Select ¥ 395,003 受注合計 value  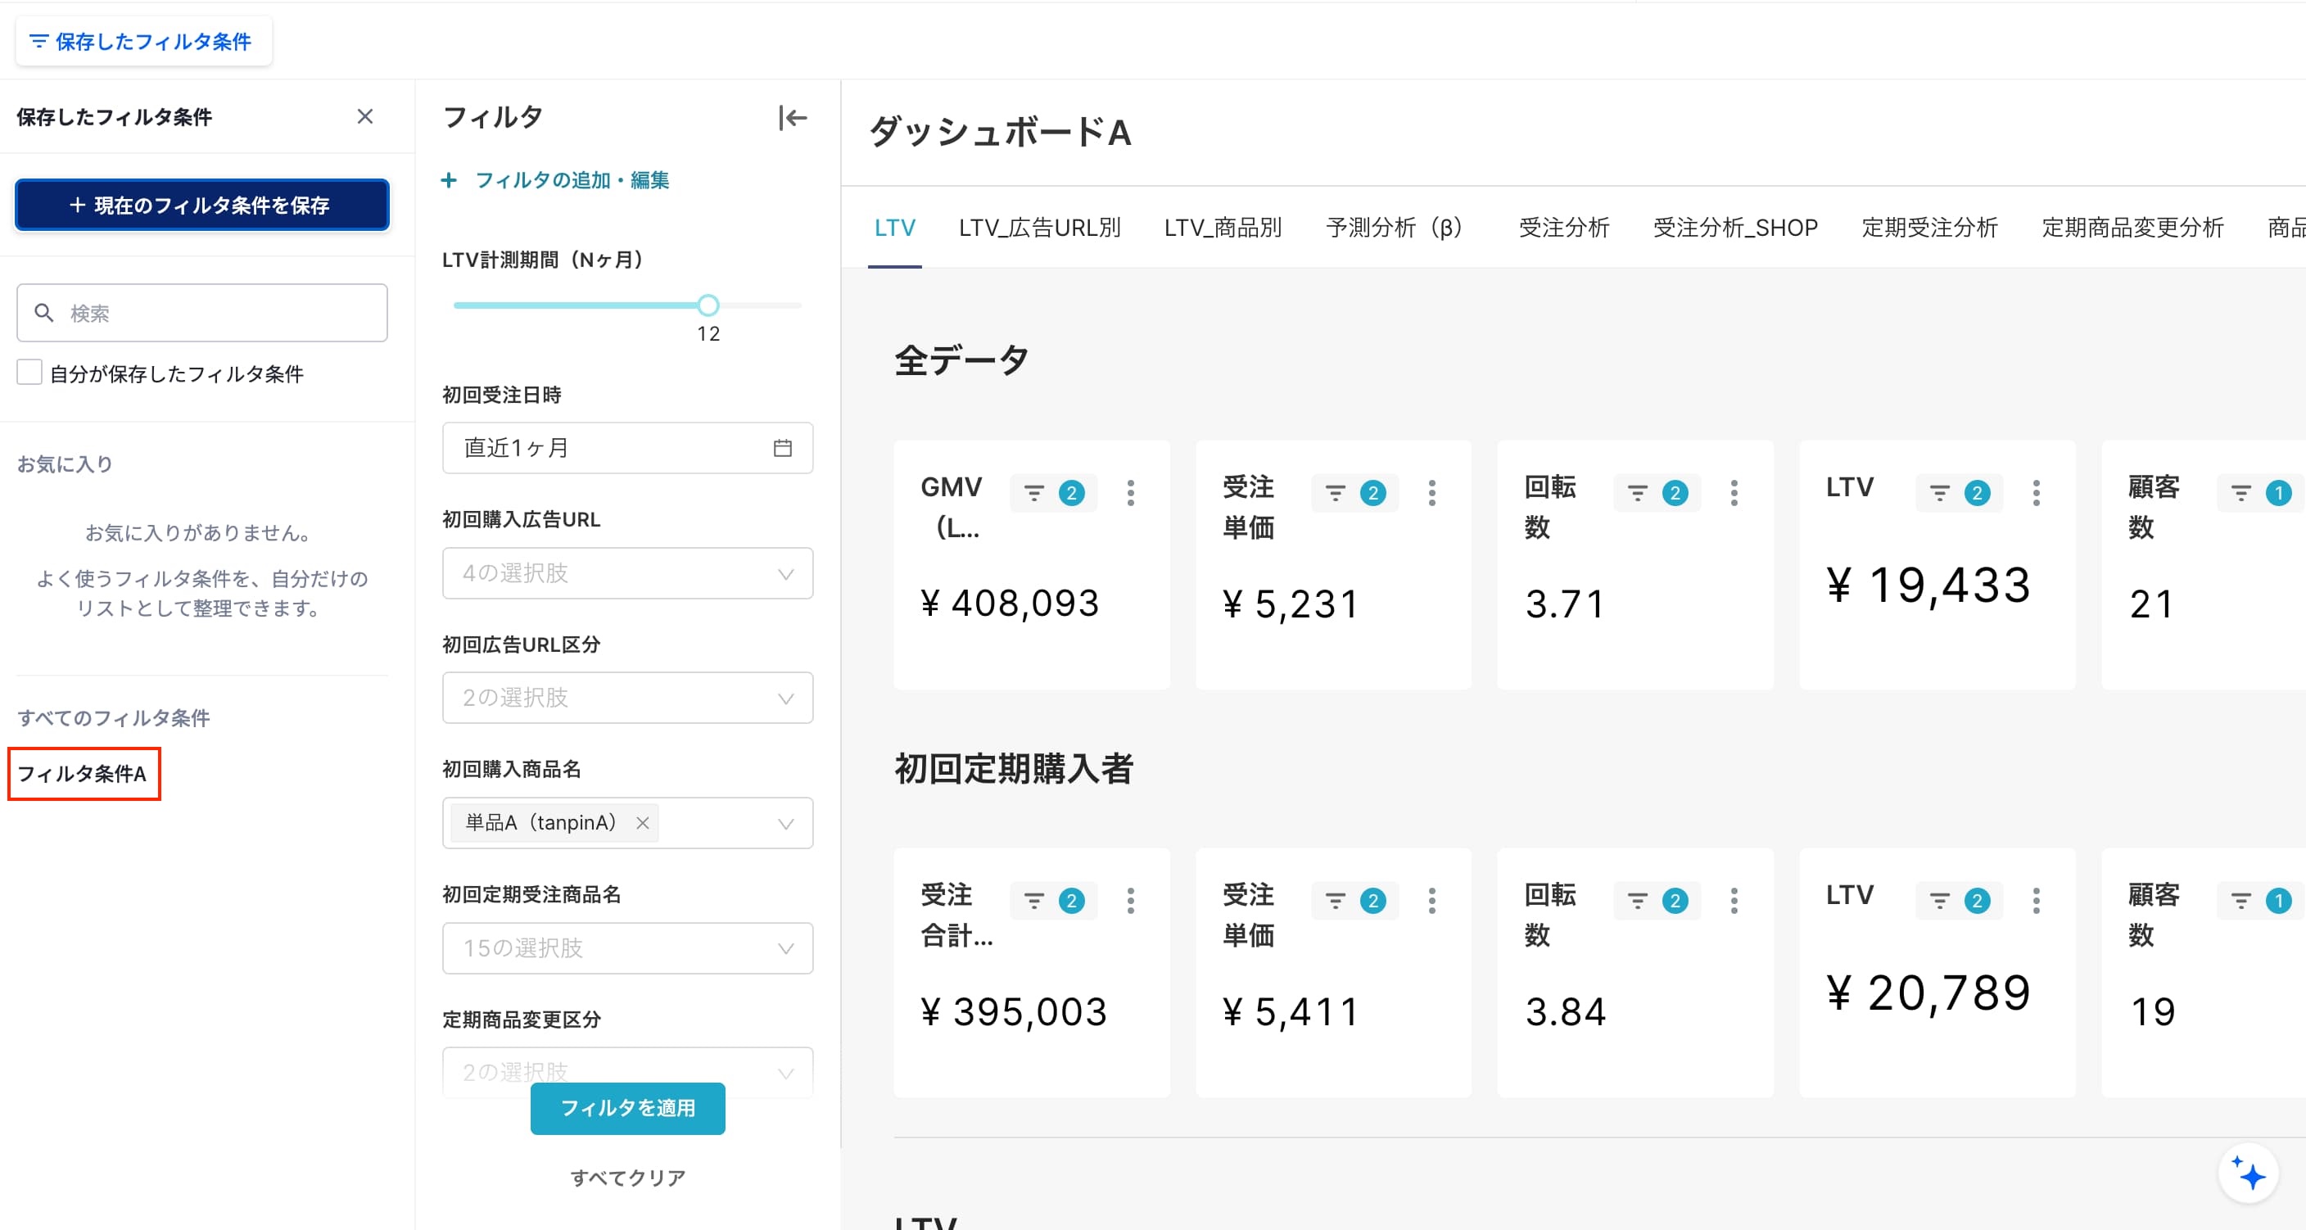[x=1013, y=1011]
